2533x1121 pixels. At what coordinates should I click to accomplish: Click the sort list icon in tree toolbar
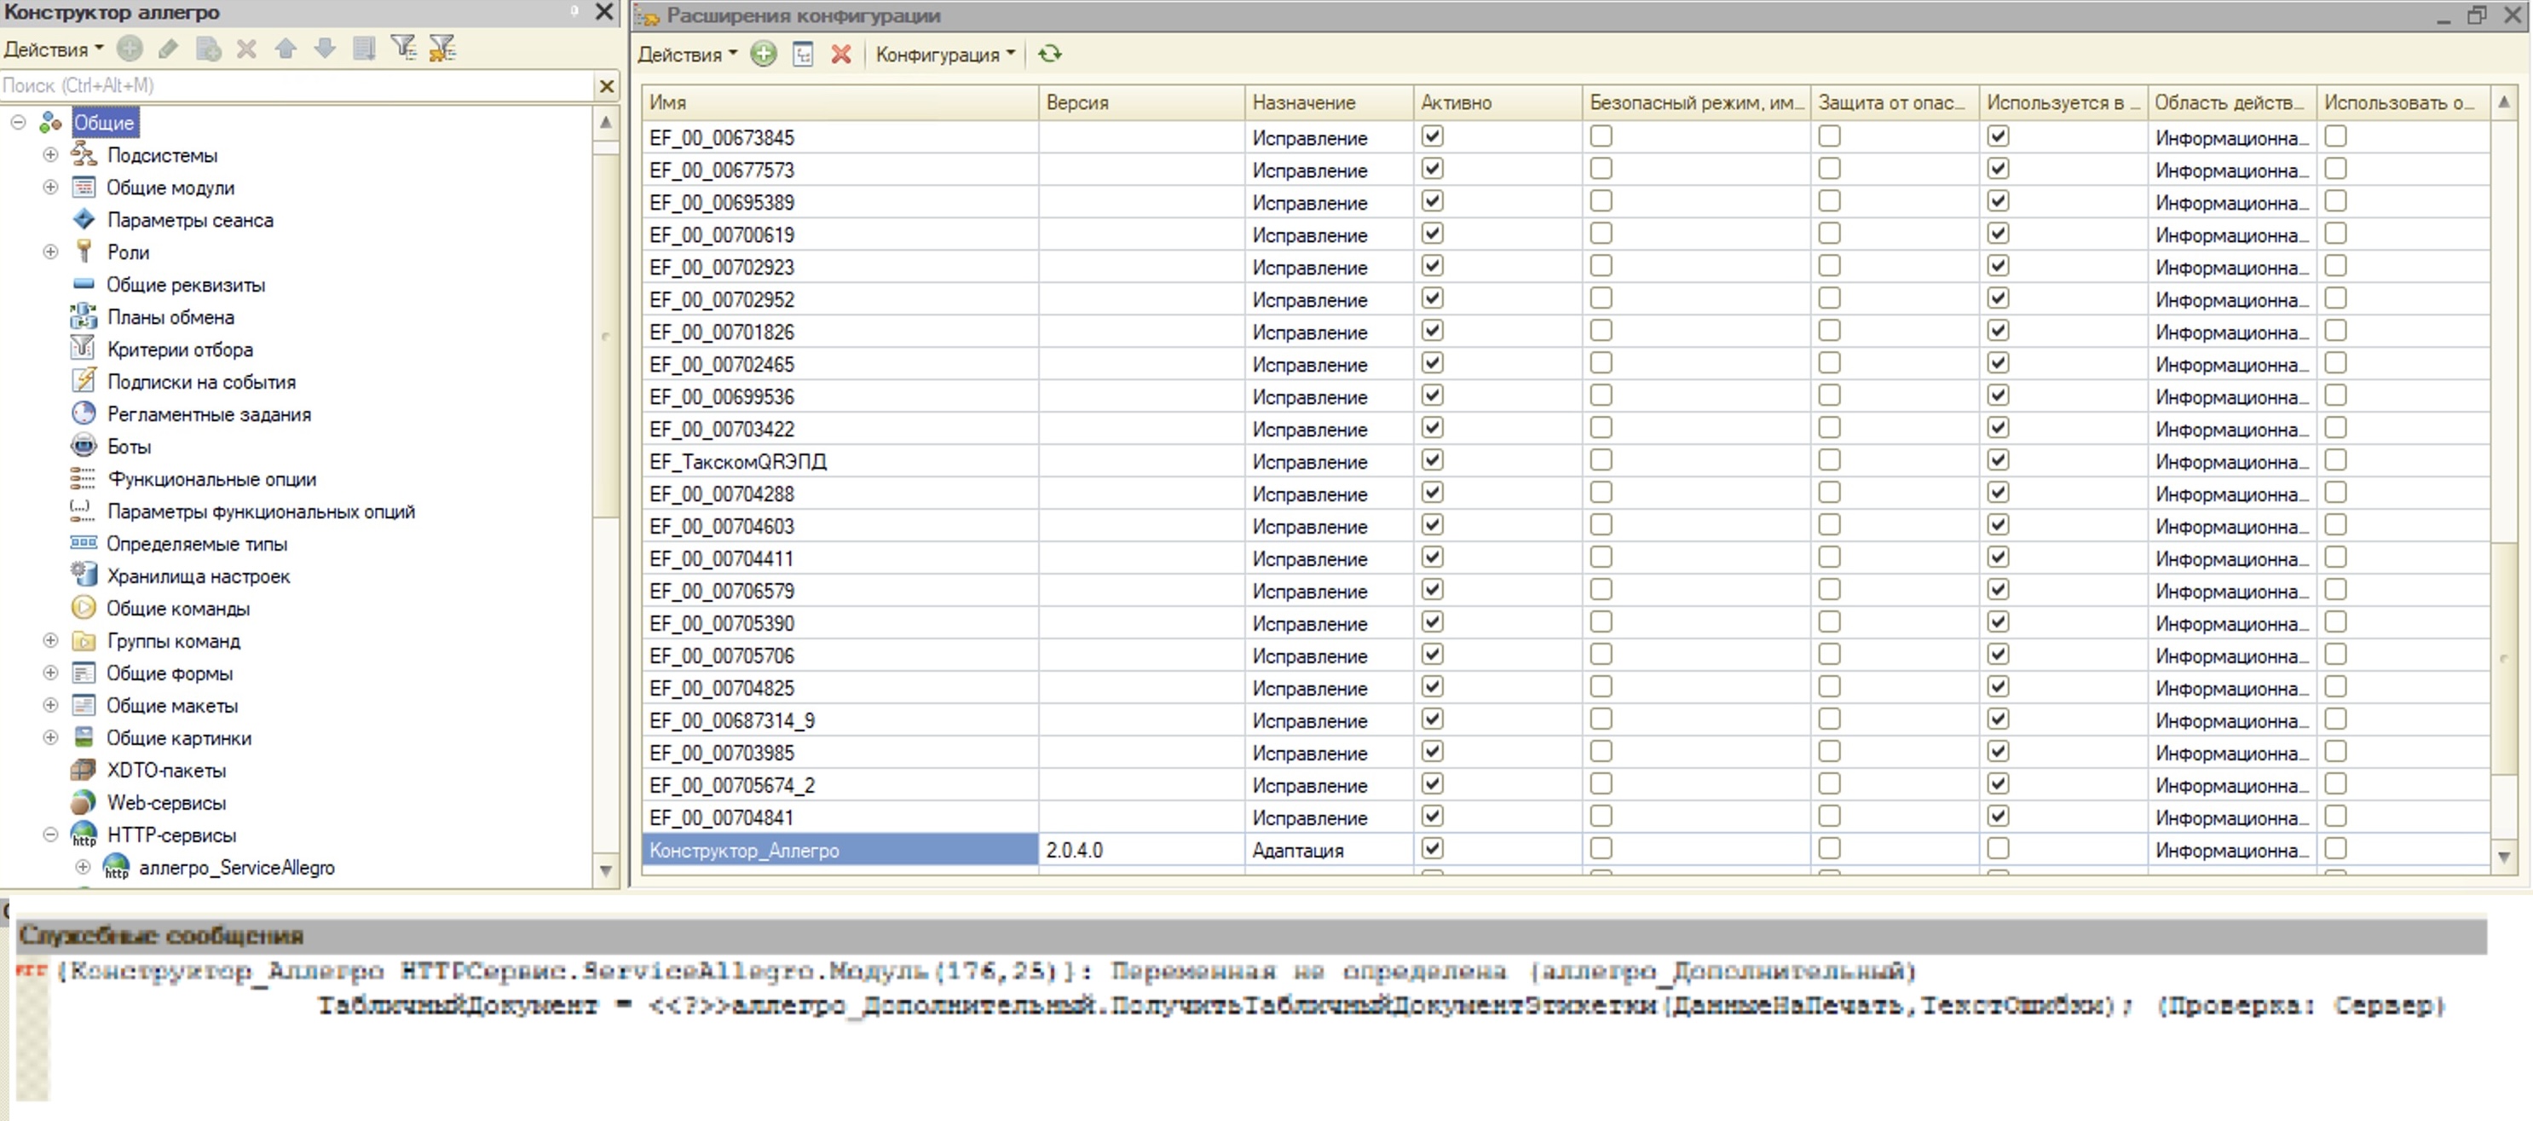(364, 49)
